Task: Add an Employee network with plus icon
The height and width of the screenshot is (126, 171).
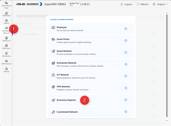Action: point(126,29)
